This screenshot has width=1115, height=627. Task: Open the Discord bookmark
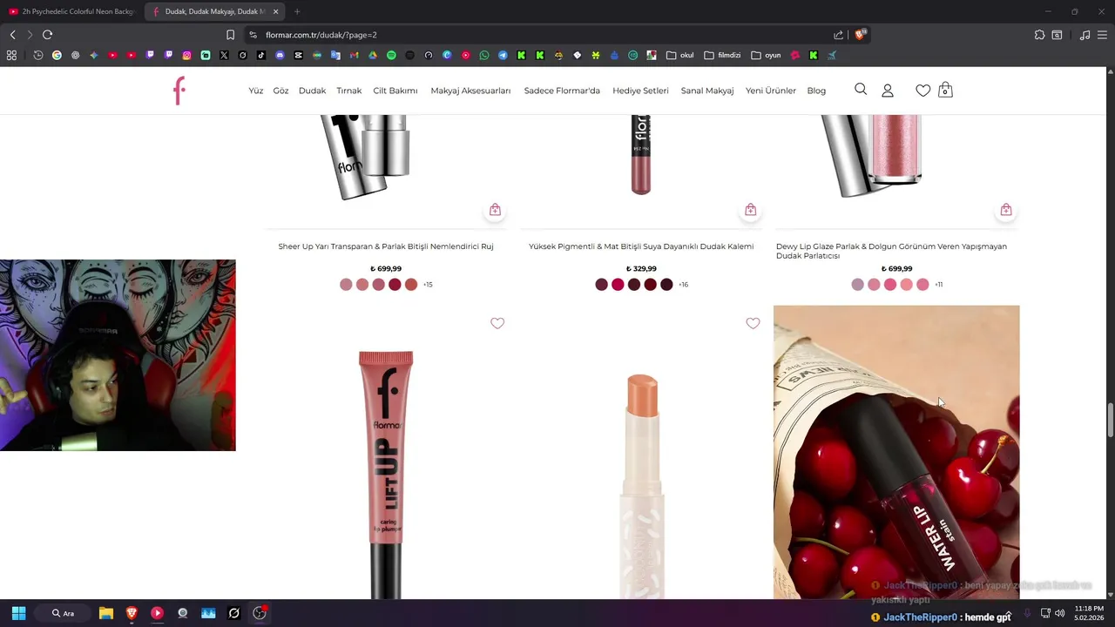(280, 55)
